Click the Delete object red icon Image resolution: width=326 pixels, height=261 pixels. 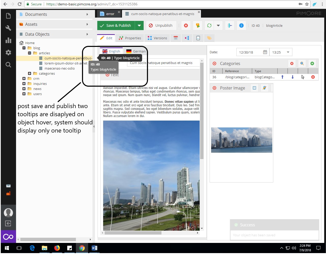(x=186, y=25)
